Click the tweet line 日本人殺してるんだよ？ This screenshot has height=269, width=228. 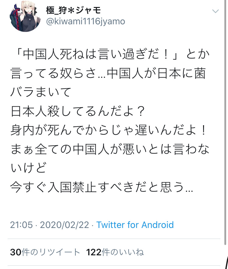click(x=78, y=111)
